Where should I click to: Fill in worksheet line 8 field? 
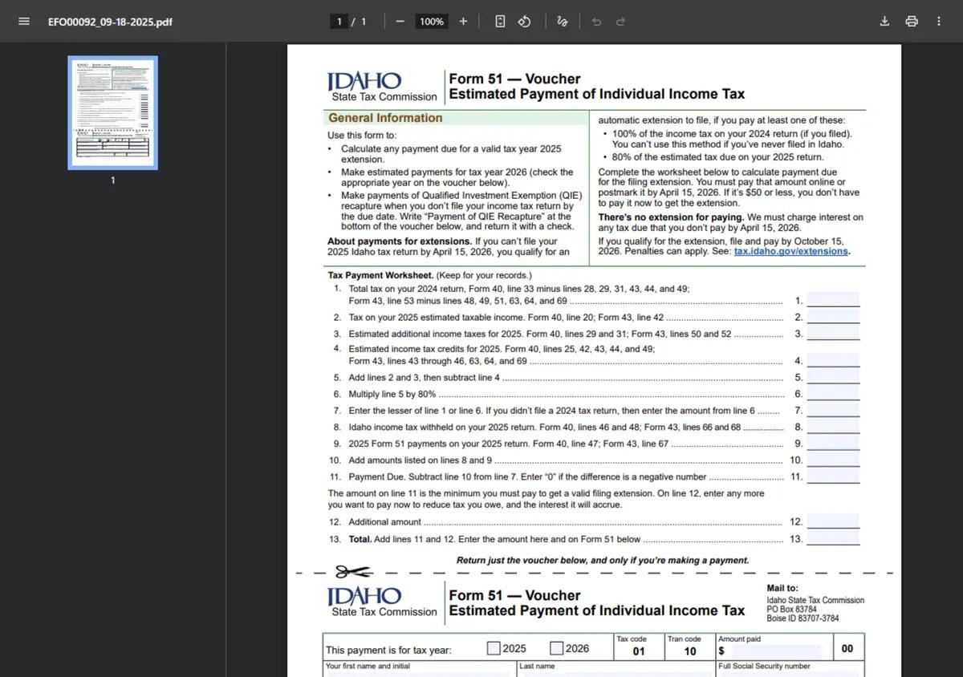(x=833, y=427)
